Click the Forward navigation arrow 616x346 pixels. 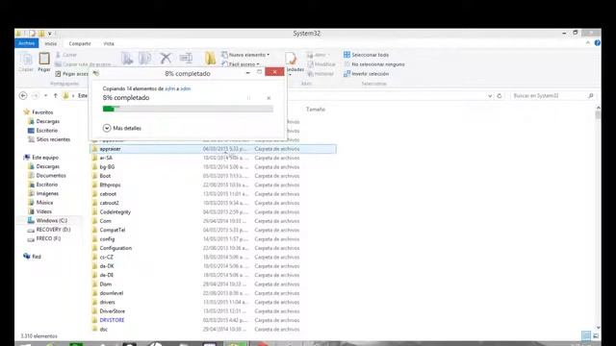36,95
